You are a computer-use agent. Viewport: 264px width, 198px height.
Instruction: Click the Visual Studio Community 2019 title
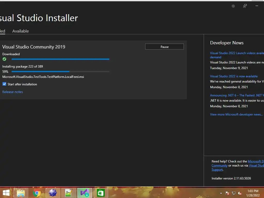(34, 47)
